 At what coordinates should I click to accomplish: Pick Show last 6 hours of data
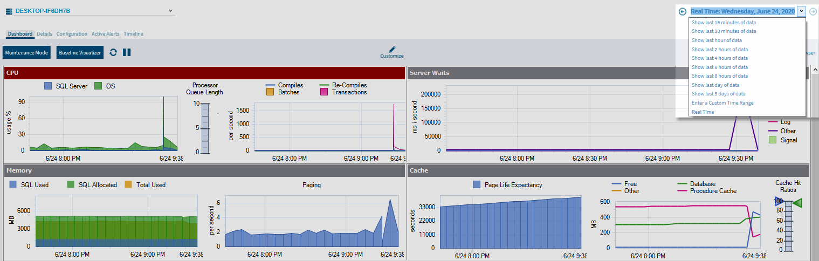(x=720, y=67)
